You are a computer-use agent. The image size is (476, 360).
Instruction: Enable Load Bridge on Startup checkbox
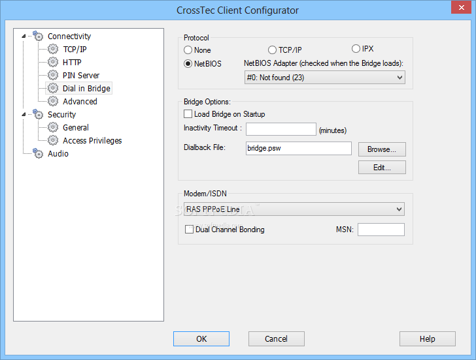point(188,114)
